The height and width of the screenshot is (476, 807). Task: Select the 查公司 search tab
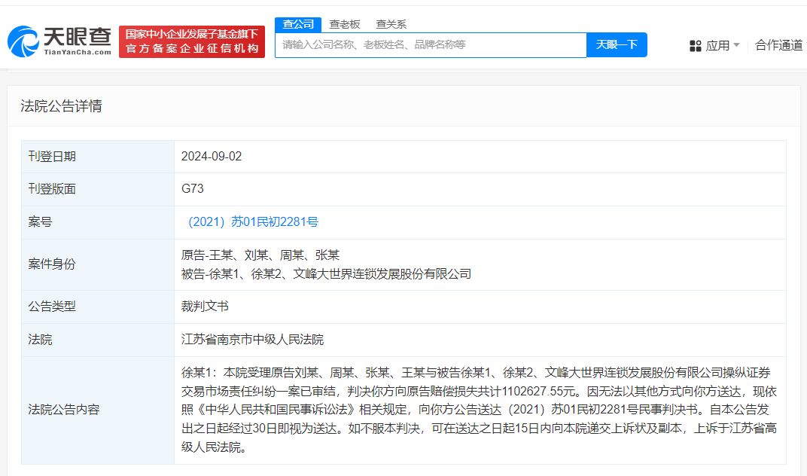[297, 23]
